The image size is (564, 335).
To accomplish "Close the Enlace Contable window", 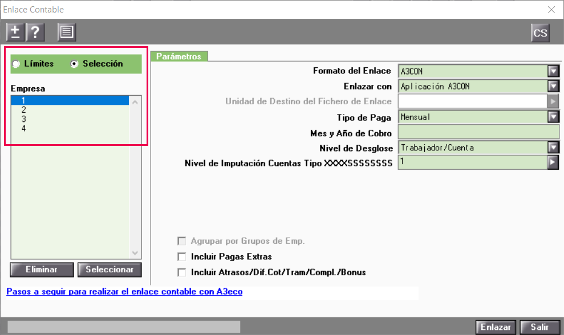I will pos(551,10).
